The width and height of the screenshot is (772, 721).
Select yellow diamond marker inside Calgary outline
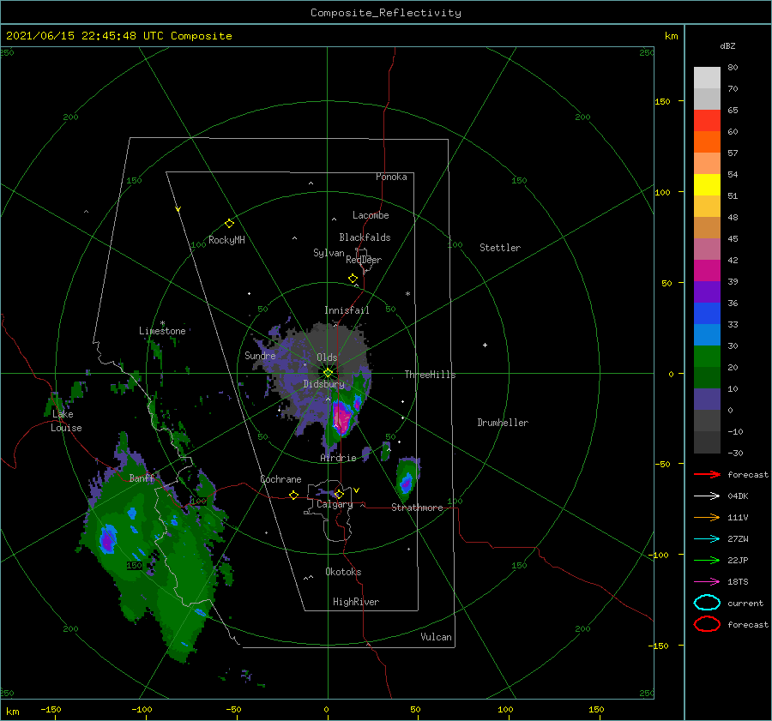click(339, 494)
